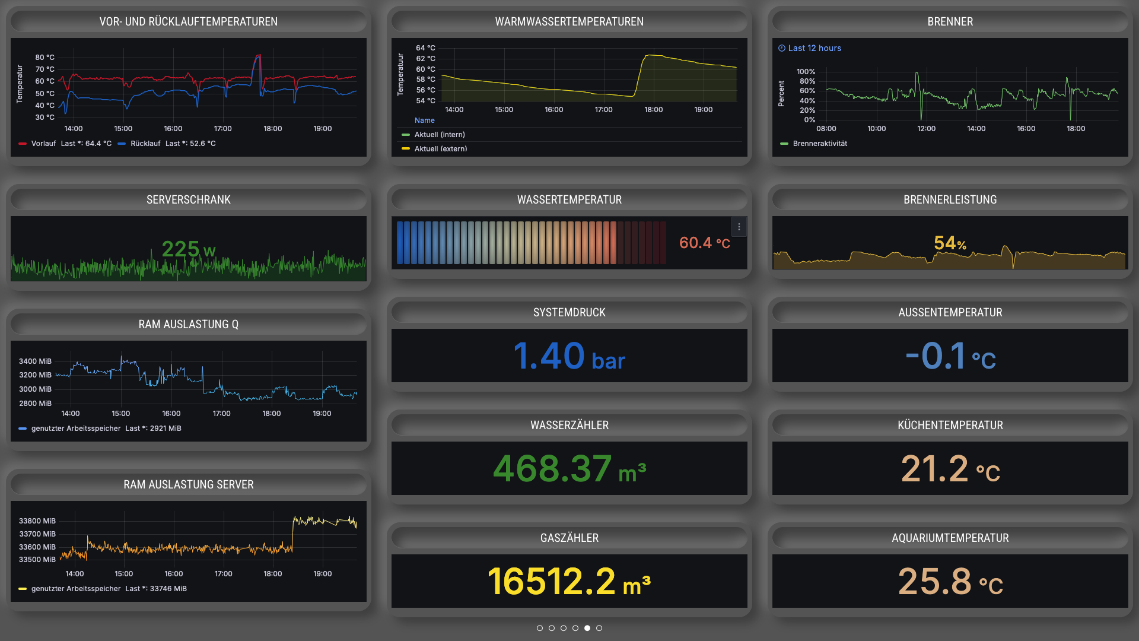Toggle the Aktuell (extern) legend series

tap(441, 149)
